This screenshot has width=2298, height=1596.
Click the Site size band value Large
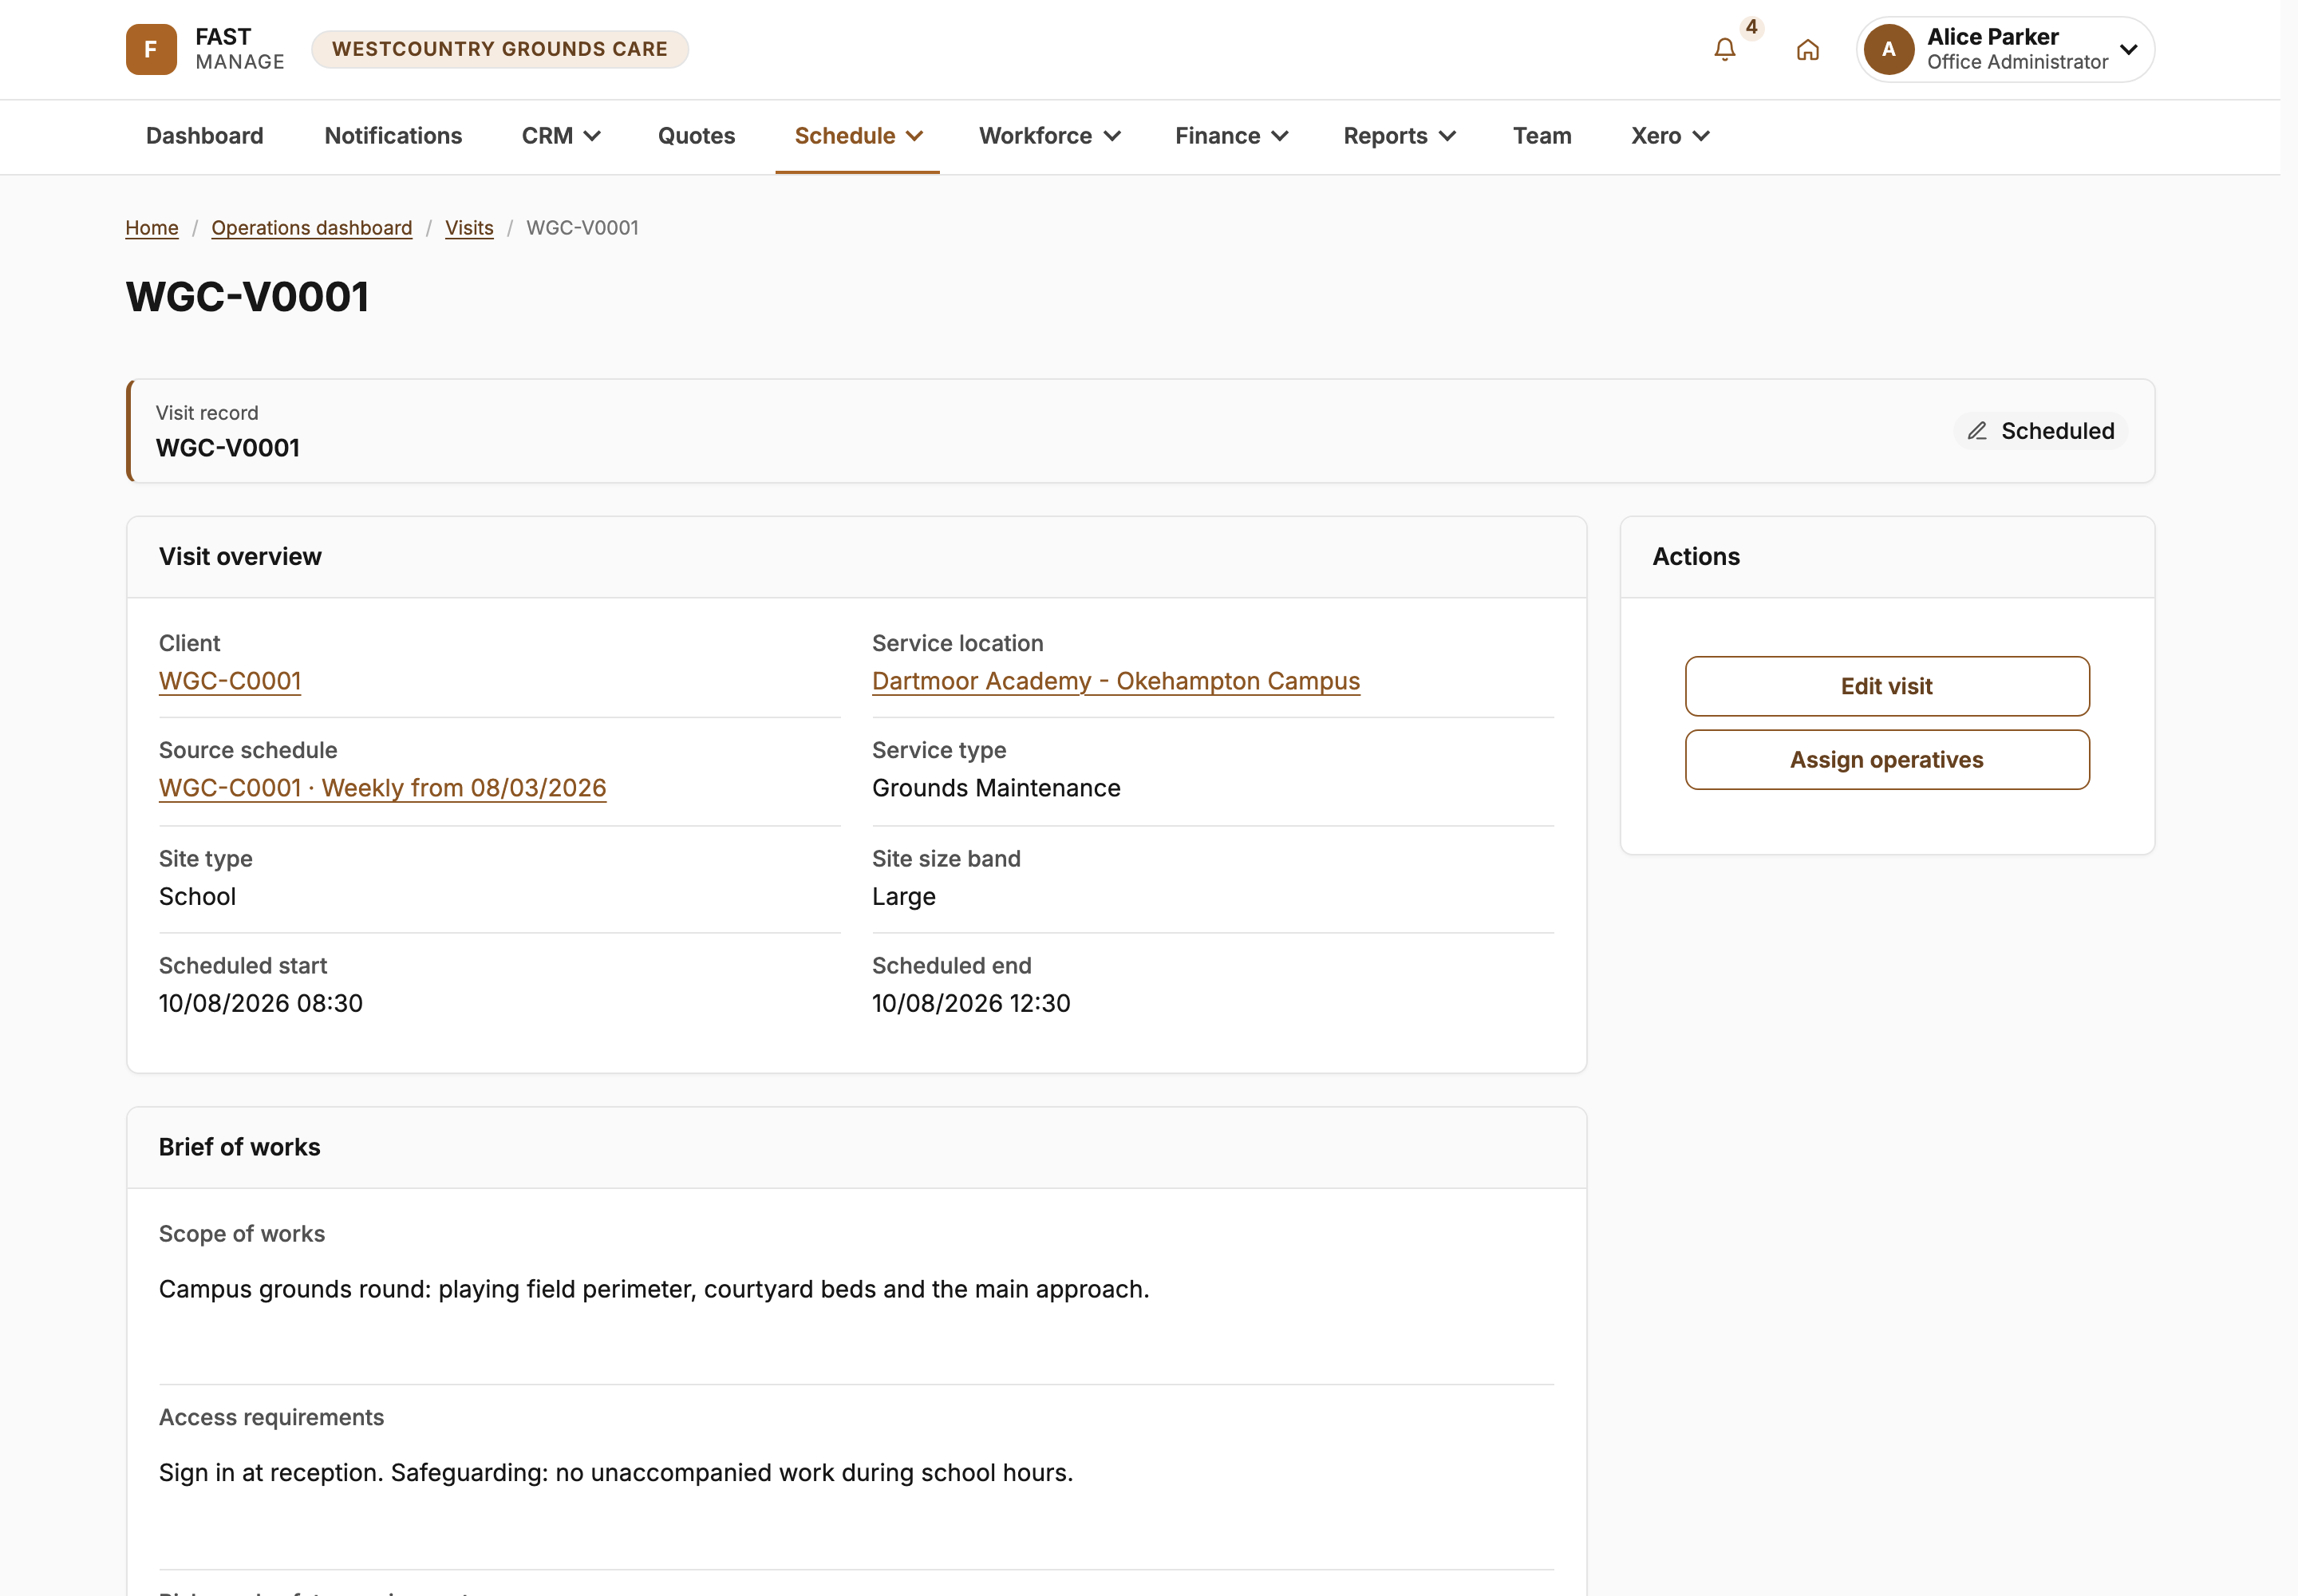904,897
